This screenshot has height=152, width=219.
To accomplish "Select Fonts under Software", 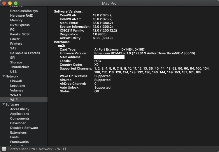I will 14,137.
